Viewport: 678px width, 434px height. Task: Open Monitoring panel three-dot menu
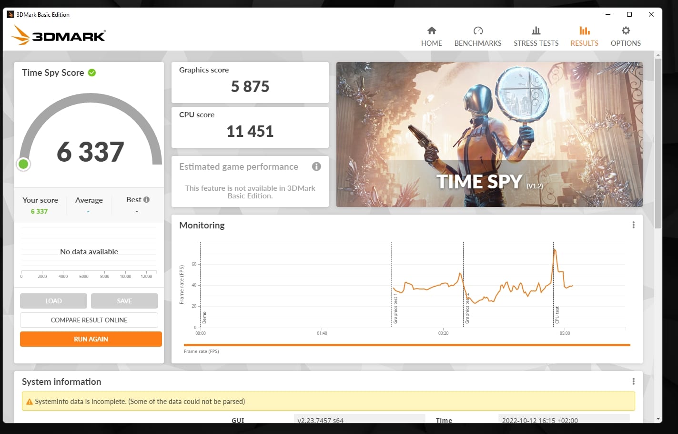(633, 225)
